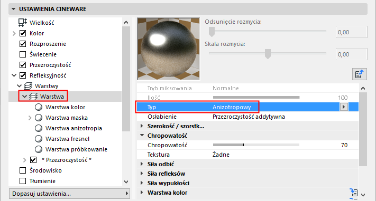Collapse the USTAWIENIA CINEWARE panel

(13, 9)
